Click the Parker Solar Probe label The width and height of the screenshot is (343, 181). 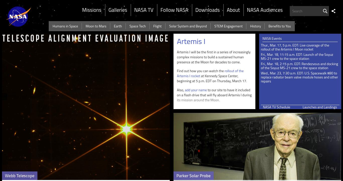[x=193, y=176]
